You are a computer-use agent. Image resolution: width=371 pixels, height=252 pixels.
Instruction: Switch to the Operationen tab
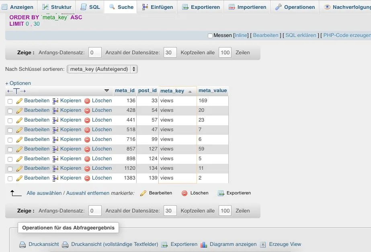pos(295,7)
